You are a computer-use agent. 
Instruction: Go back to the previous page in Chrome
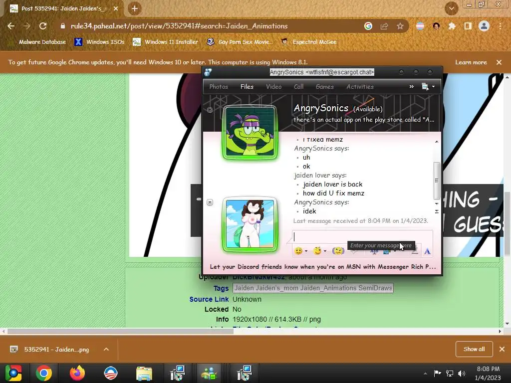tap(11, 26)
